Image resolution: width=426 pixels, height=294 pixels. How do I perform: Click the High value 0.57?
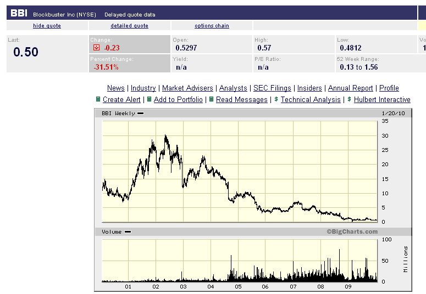[x=264, y=48]
